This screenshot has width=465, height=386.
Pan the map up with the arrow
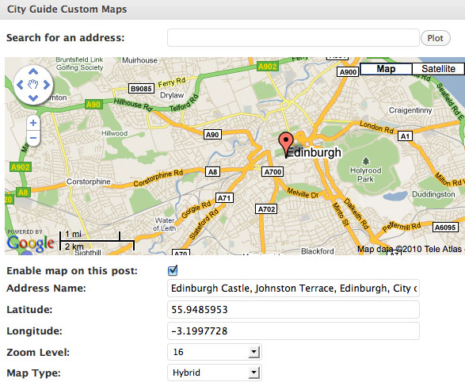(33, 72)
